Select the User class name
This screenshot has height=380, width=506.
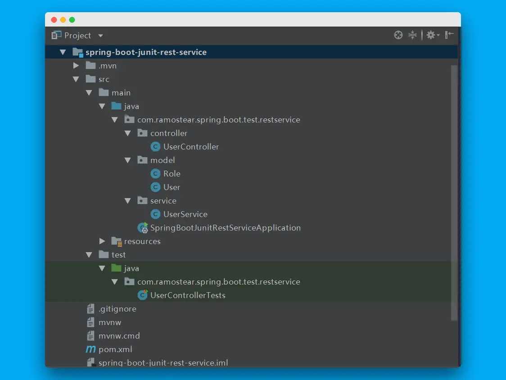click(172, 187)
